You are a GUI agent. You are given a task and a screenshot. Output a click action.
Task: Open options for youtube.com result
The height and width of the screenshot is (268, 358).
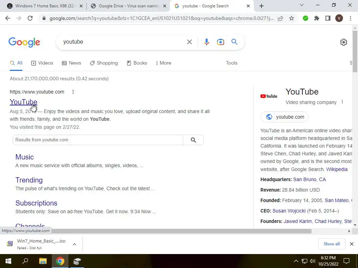73,92
